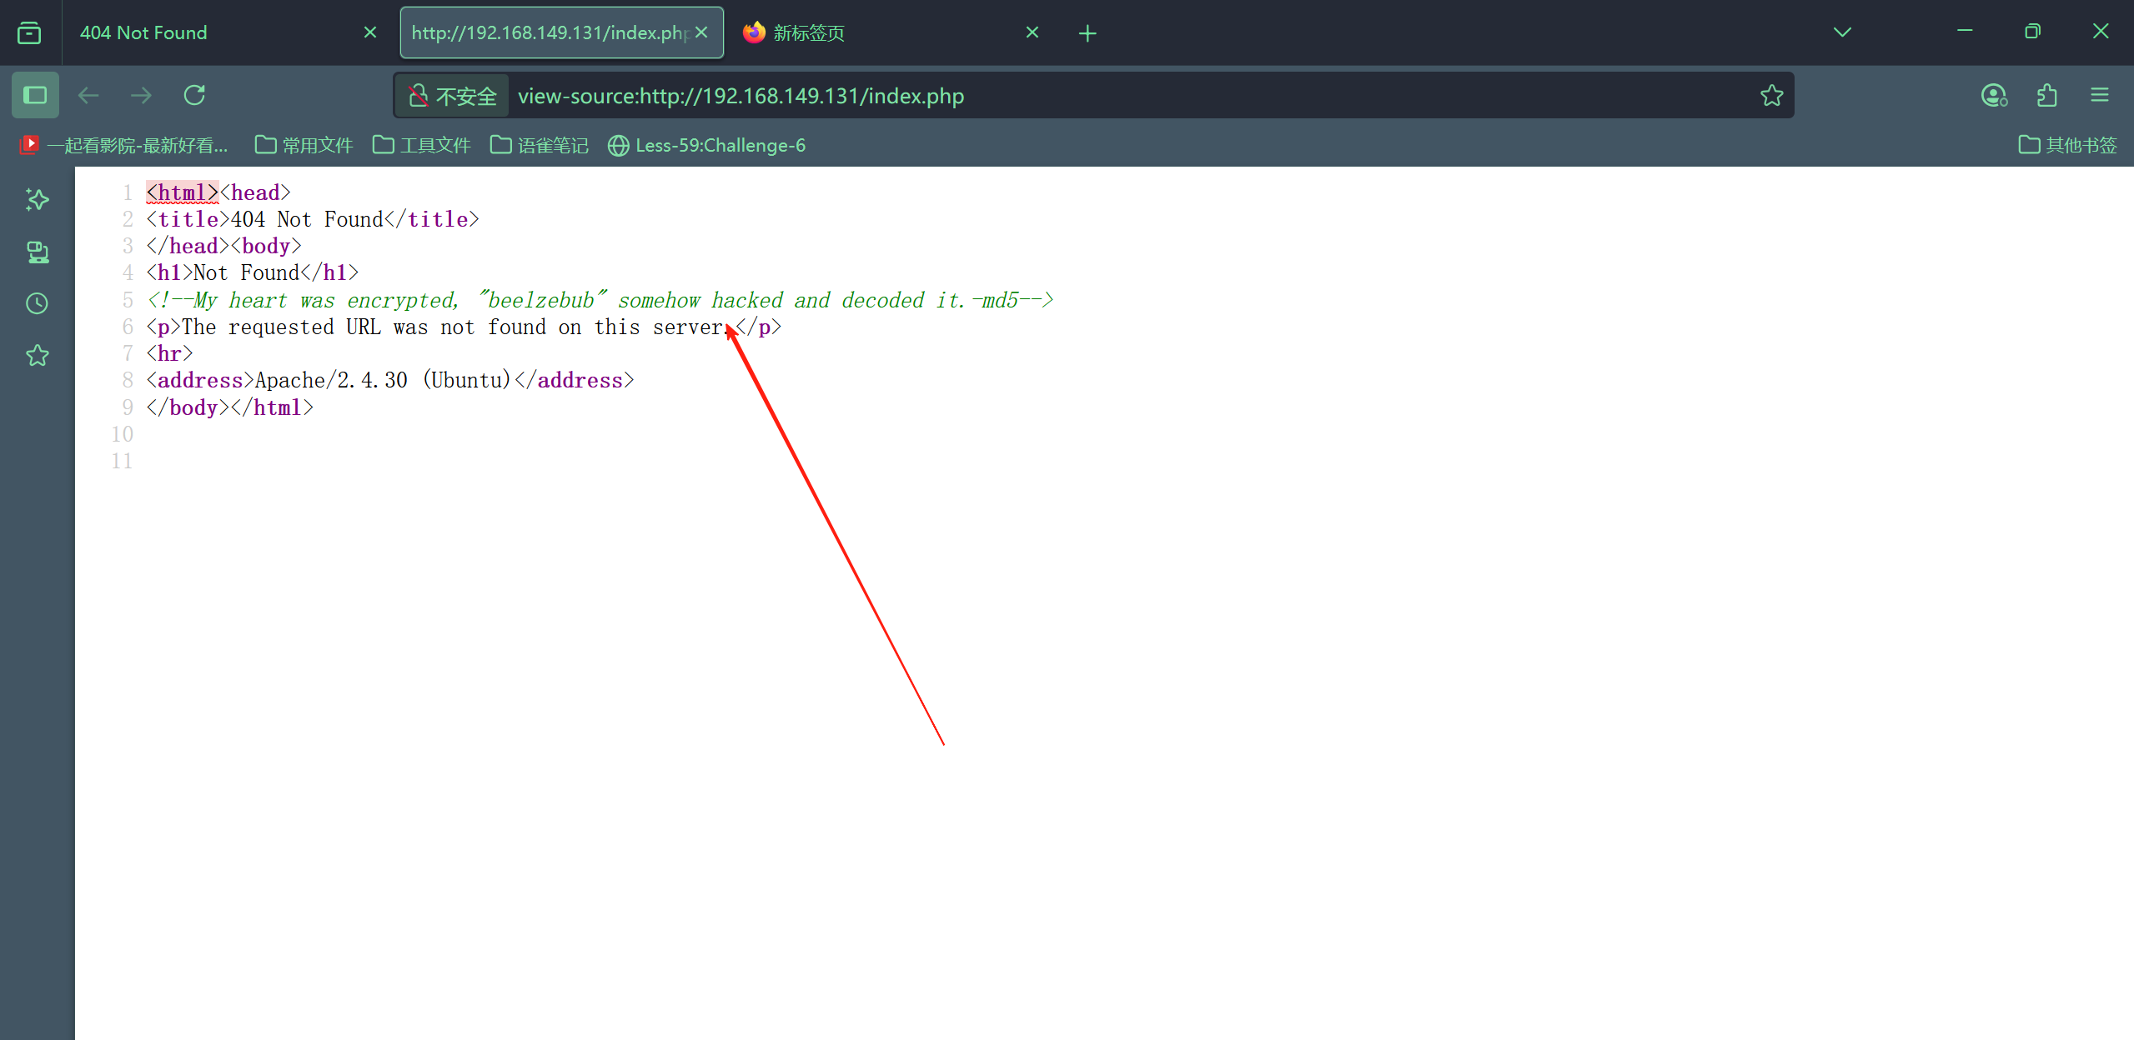Open synced tabs sidebar icon
This screenshot has height=1040, width=2134.
(38, 252)
